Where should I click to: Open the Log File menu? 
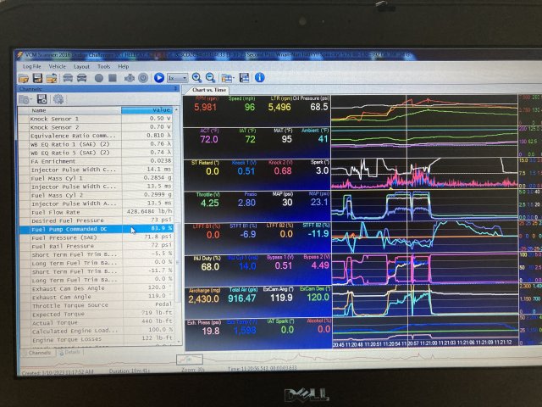coord(32,66)
